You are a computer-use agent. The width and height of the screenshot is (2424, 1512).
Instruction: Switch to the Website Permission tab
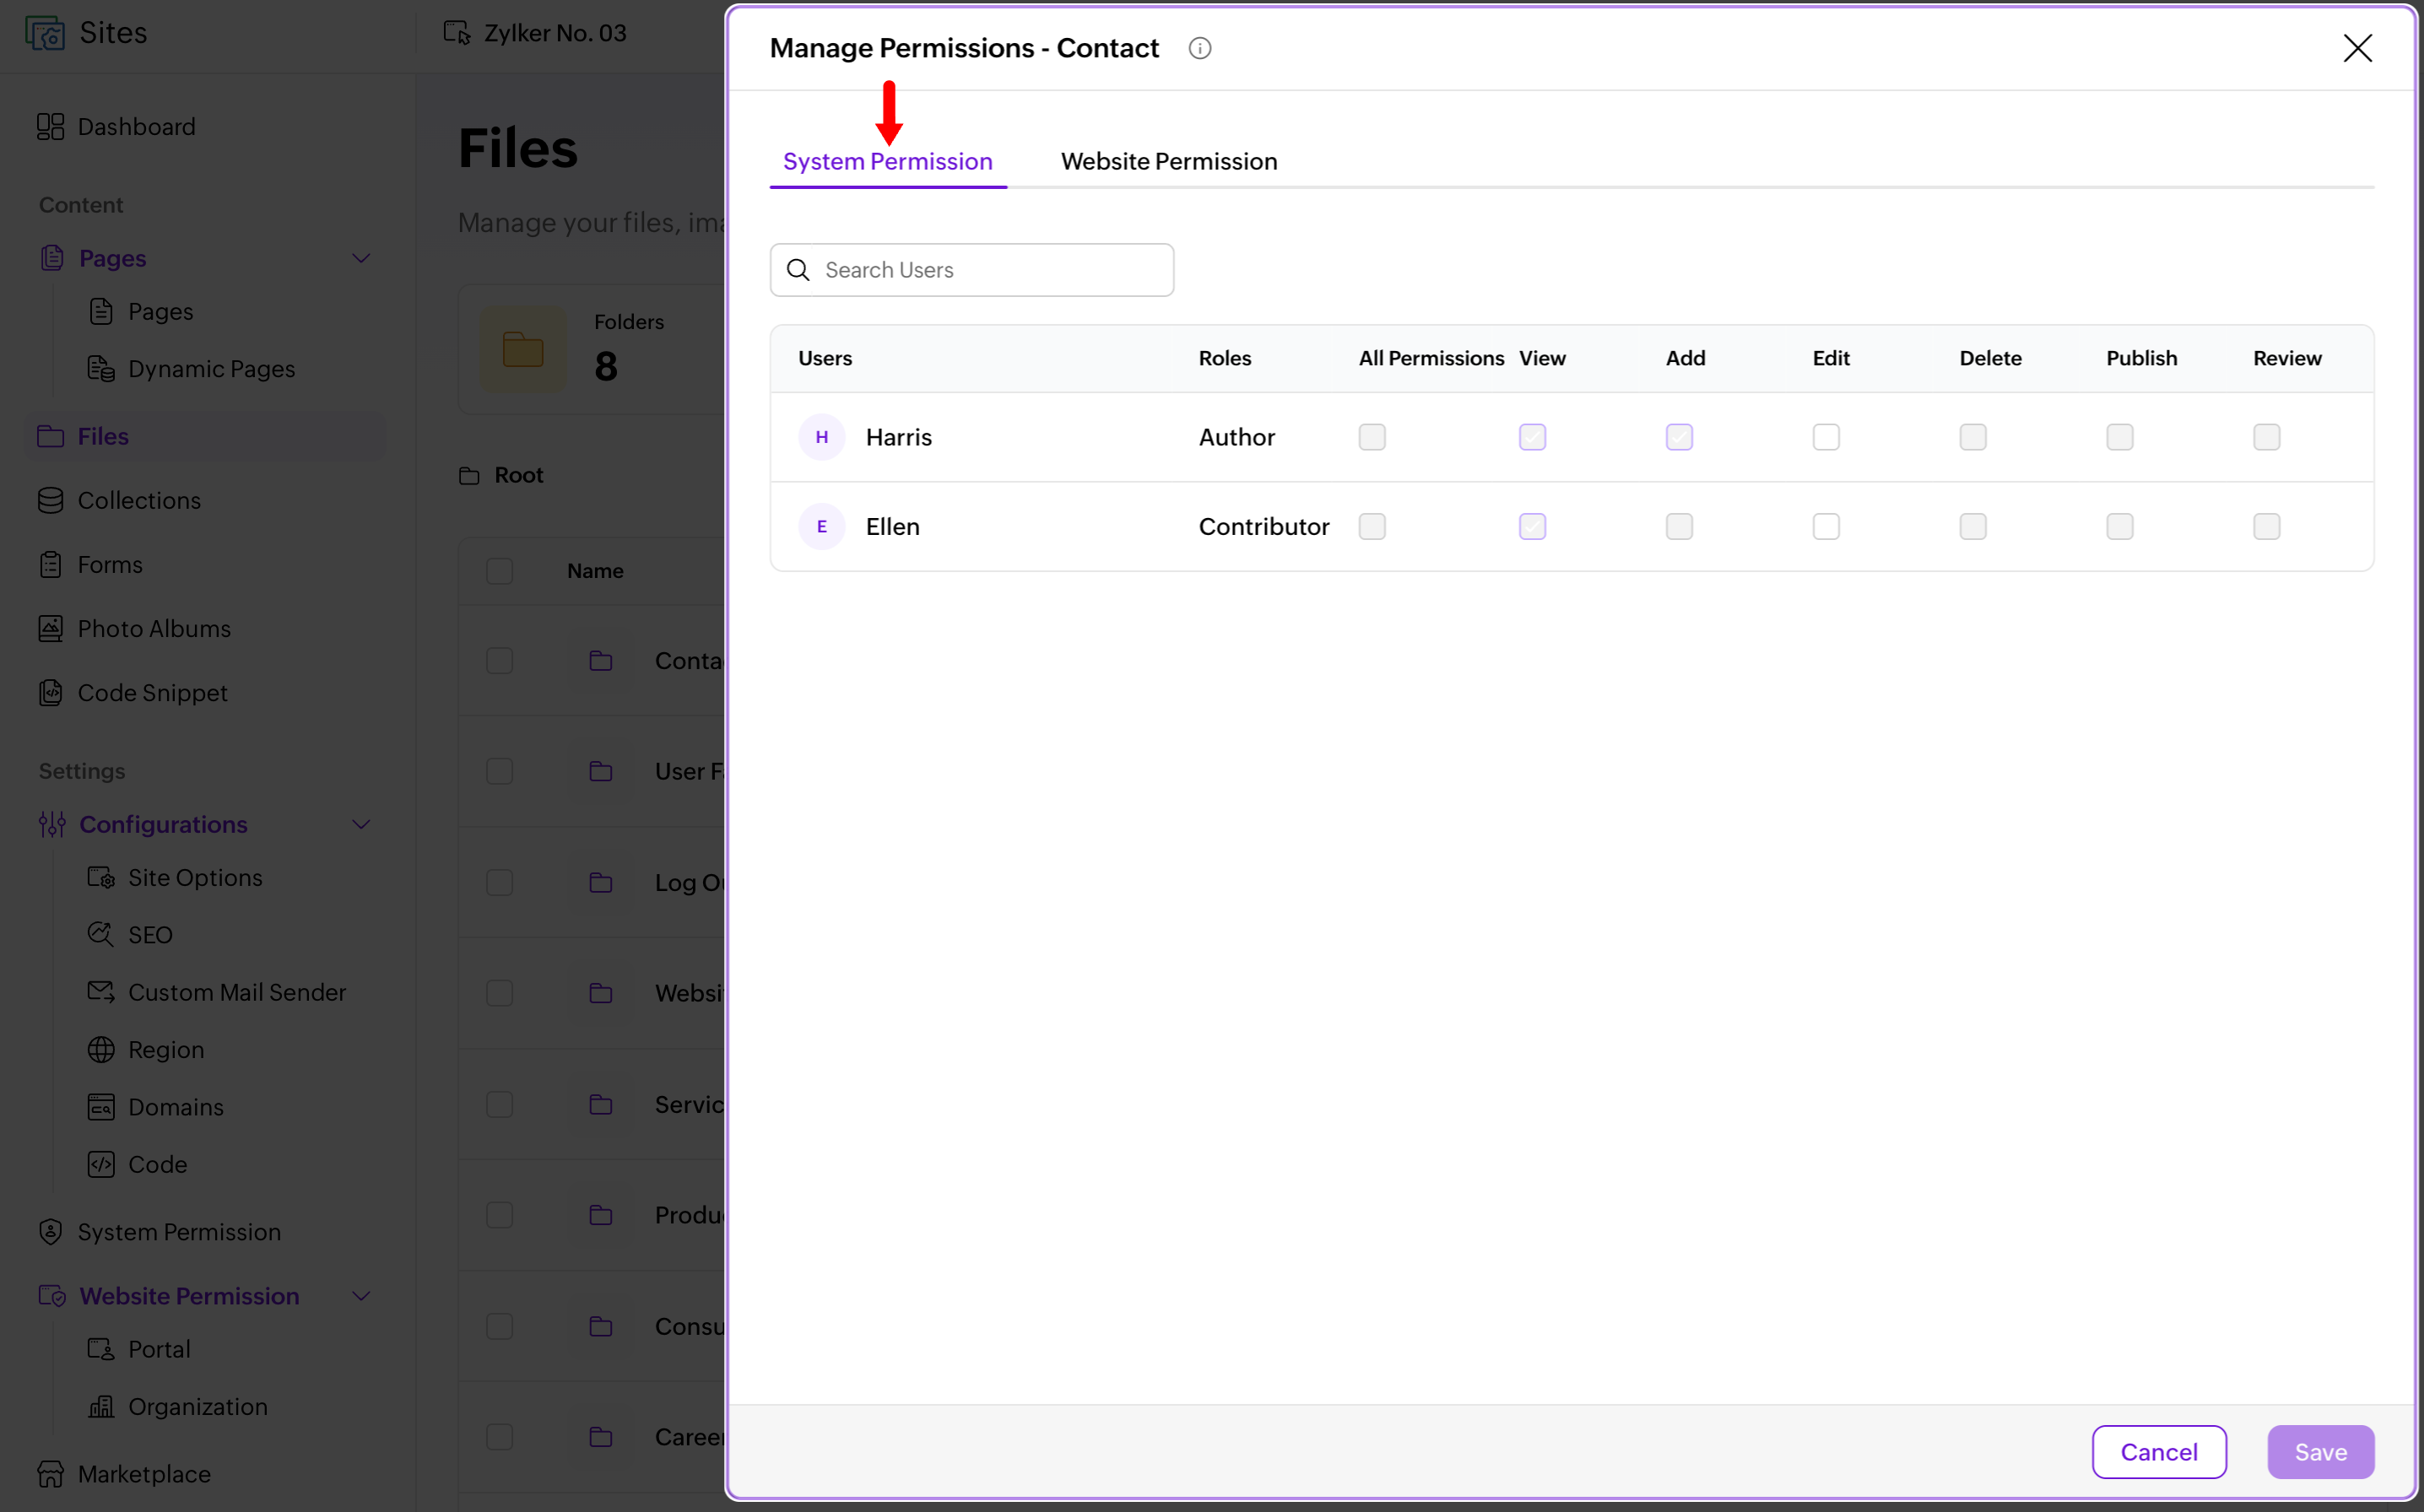coord(1169,161)
